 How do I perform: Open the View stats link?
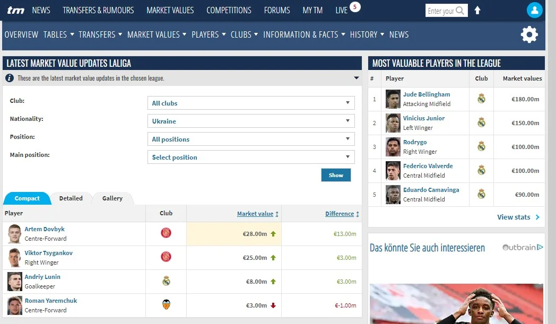(x=518, y=217)
